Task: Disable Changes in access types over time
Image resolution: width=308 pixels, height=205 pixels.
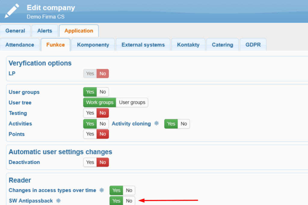Action: point(129,190)
